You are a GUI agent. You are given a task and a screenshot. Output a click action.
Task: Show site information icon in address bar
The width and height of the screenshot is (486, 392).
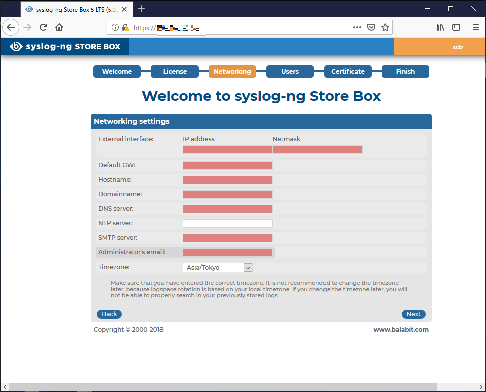pyautogui.click(x=115, y=27)
